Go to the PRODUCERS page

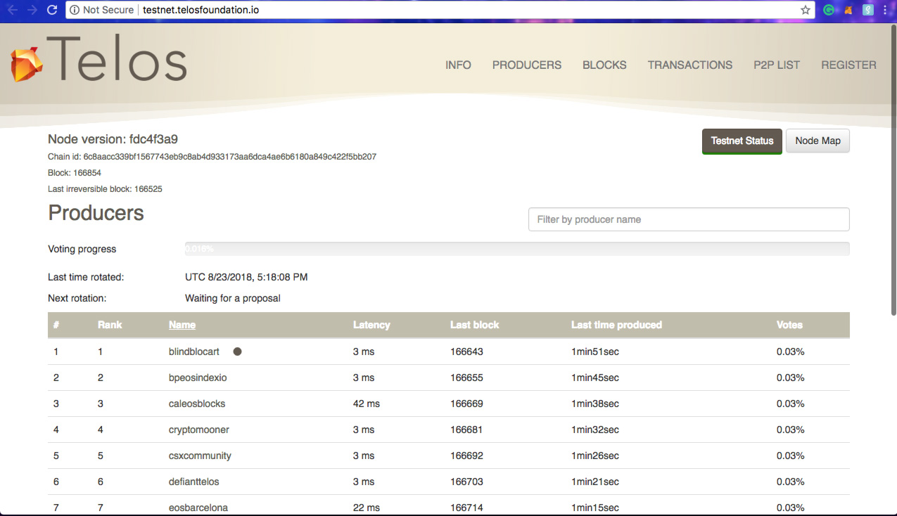[527, 65]
